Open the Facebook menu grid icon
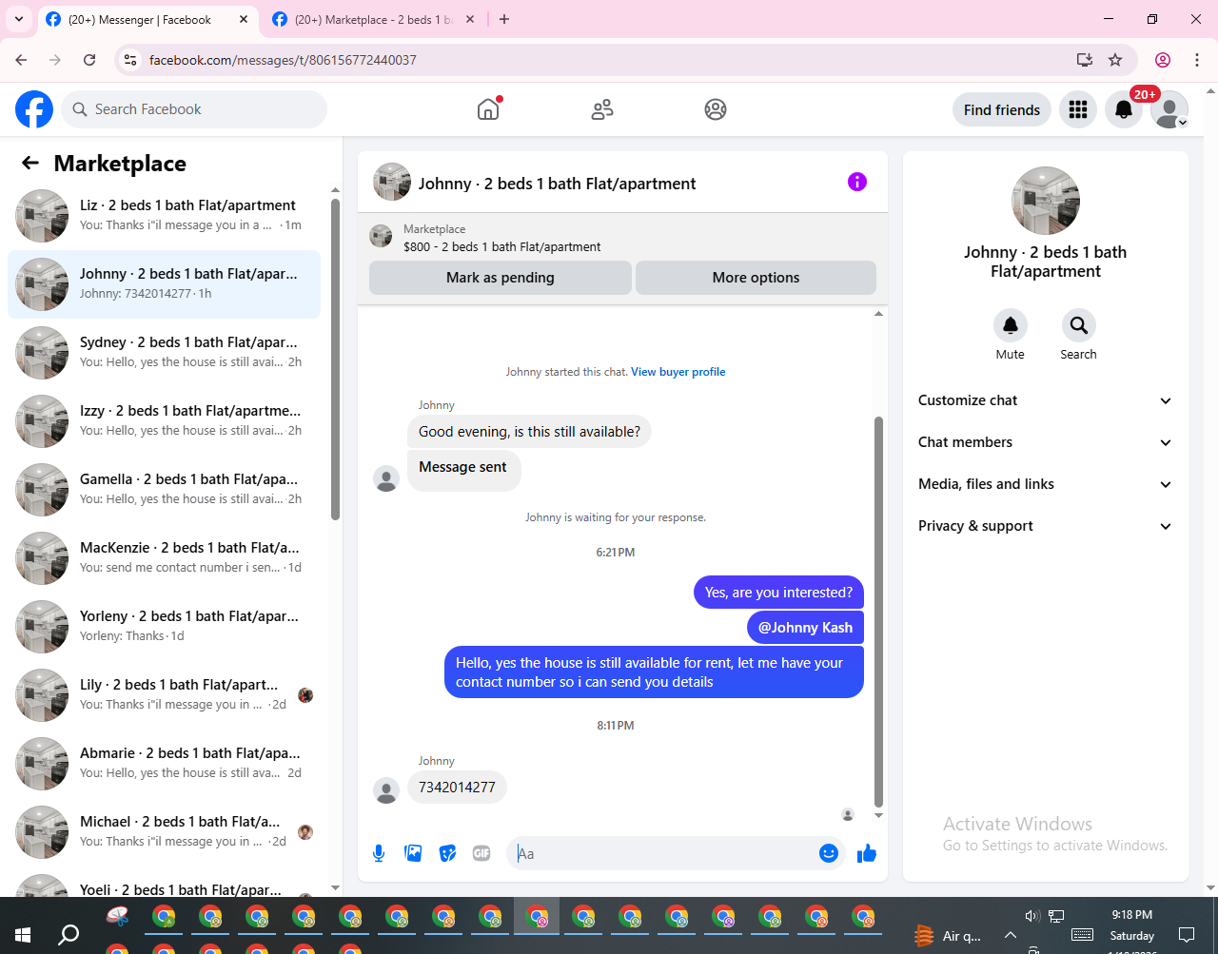 pos(1078,109)
